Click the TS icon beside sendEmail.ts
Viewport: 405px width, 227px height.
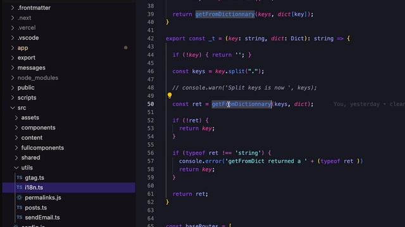[20, 218]
